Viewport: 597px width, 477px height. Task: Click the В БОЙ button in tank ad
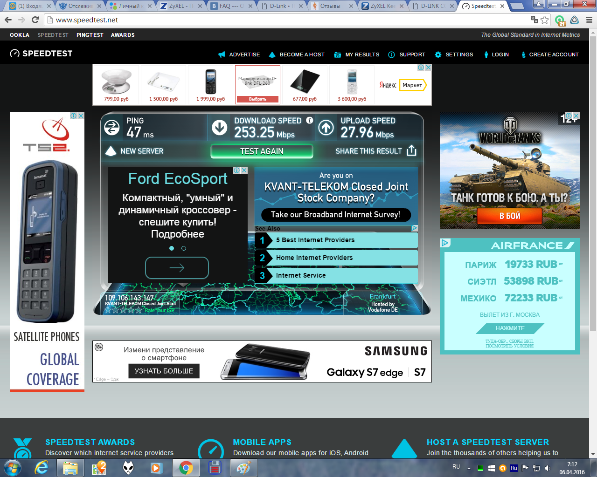point(509,216)
